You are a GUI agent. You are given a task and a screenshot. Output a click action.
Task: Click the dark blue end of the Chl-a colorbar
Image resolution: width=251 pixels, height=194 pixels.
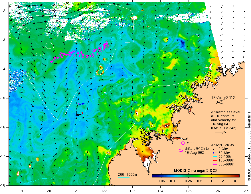[x=154, y=176]
